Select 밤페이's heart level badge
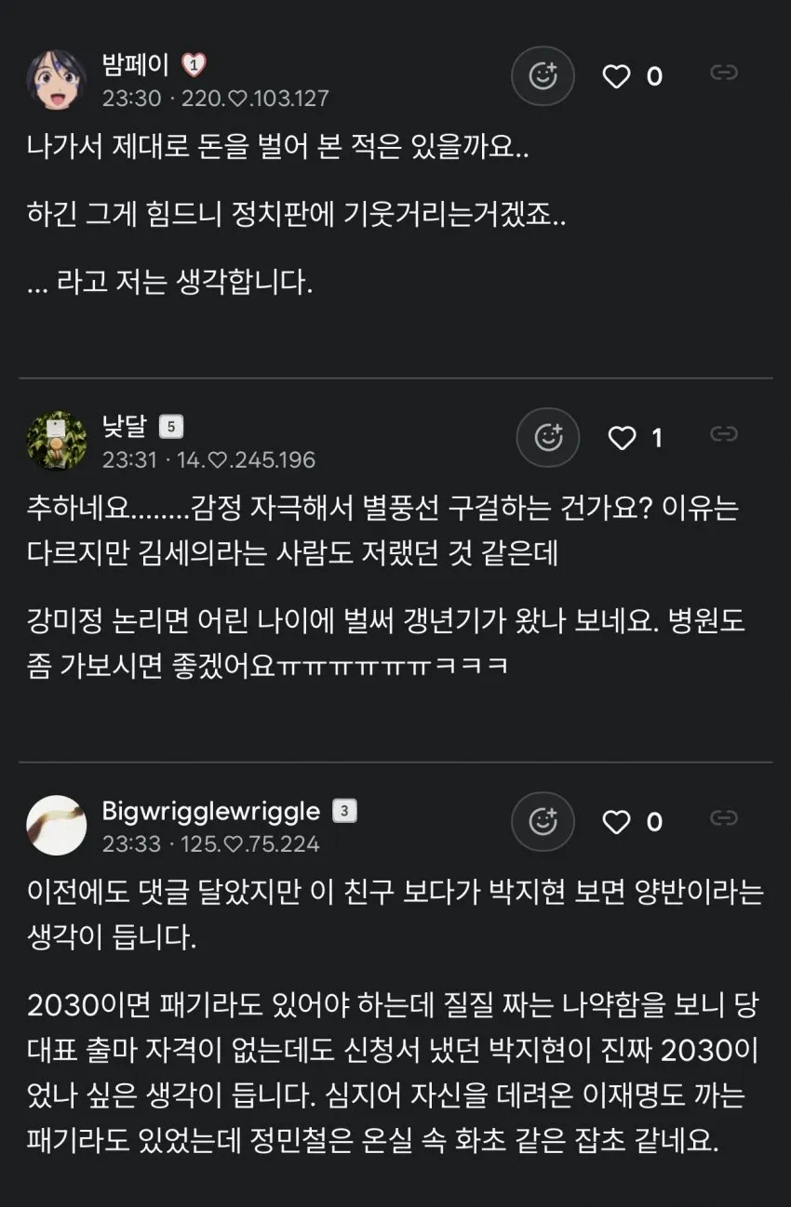The width and height of the screenshot is (791, 1207). tap(193, 65)
